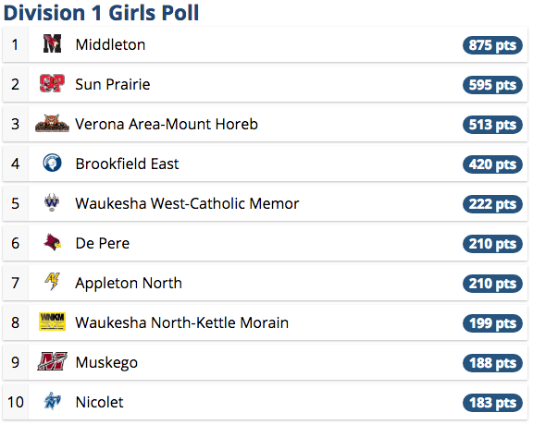Screen dimensions: 533x425
Task: Open the Waukesha North-Kettle Morain link
Action: tap(182, 322)
